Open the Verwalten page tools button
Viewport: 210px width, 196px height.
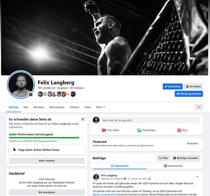(x=193, y=87)
